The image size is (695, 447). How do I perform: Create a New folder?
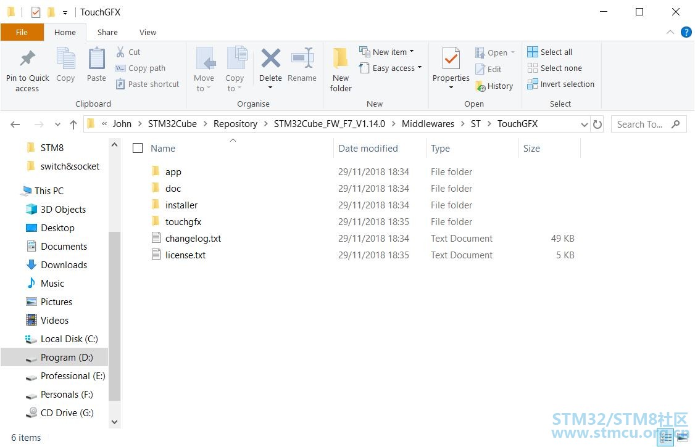(341, 70)
